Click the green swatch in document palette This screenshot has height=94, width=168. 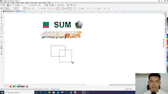14,86
